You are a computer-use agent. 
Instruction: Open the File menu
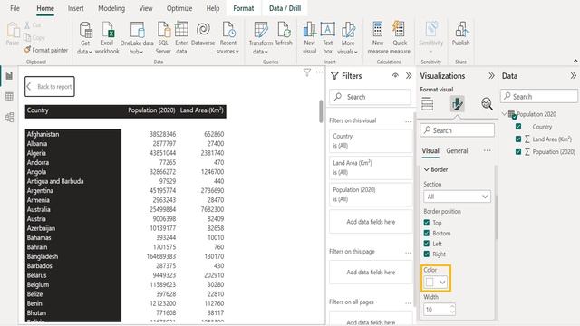[x=14, y=8]
